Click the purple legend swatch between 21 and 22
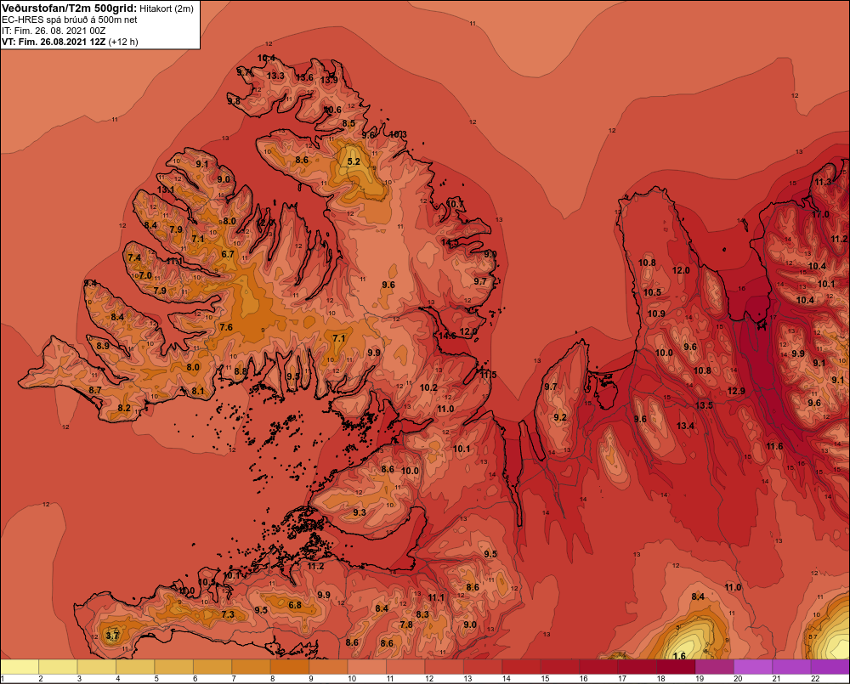This screenshot has height=684, width=850. [792, 667]
